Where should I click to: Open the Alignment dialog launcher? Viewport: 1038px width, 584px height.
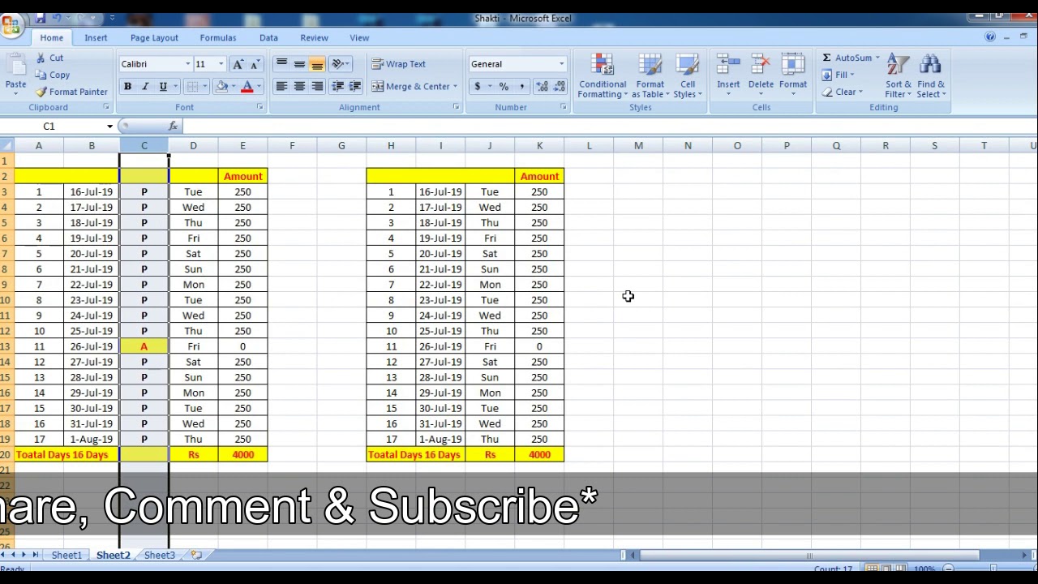click(457, 107)
